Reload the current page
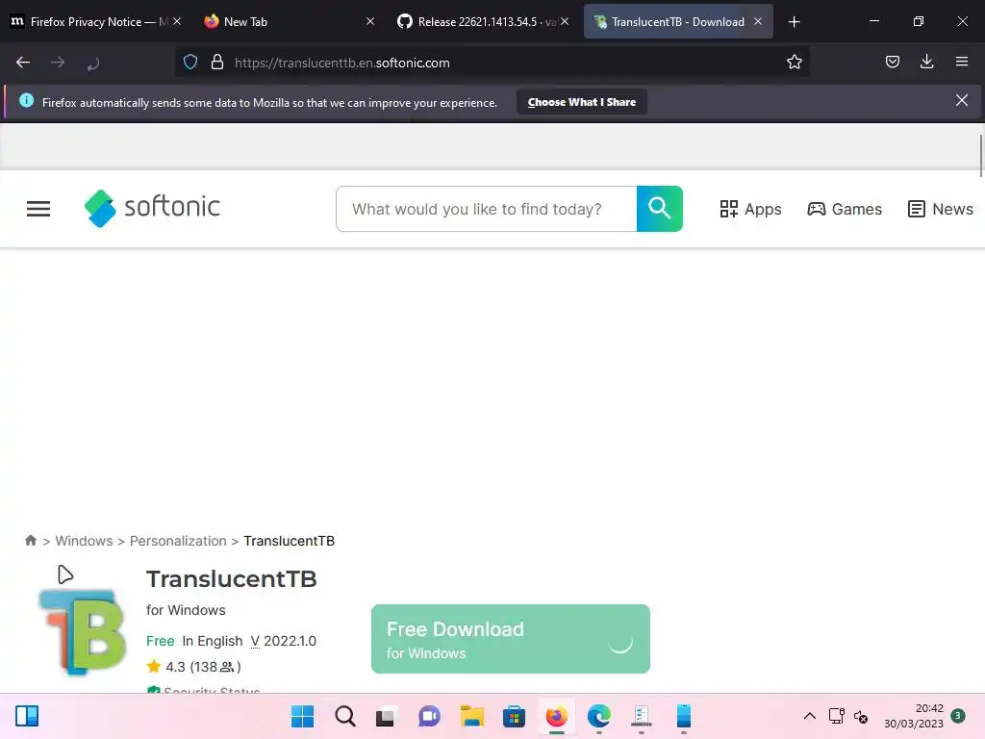Image resolution: width=985 pixels, height=739 pixels. 93,63
